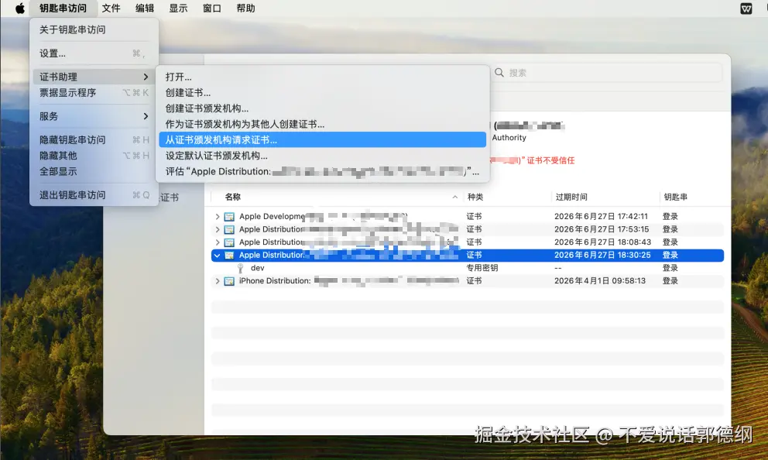Expand the iPhone Distribution certificate row
The height and width of the screenshot is (460, 768).
point(218,281)
